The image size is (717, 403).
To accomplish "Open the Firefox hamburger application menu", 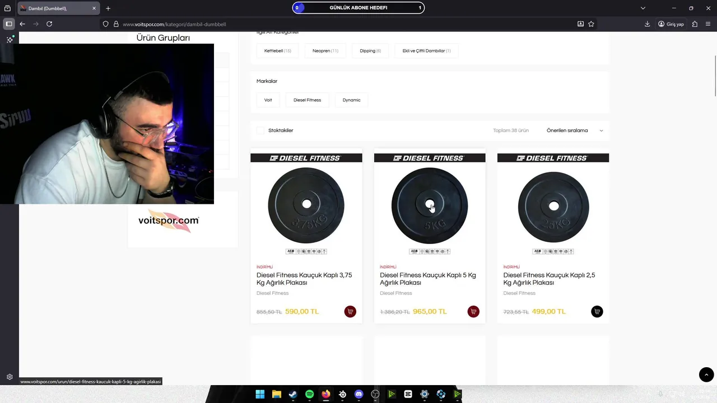I will (x=709, y=24).
